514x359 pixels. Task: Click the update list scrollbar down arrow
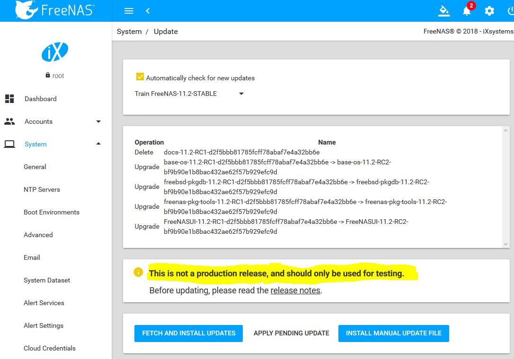point(505,244)
